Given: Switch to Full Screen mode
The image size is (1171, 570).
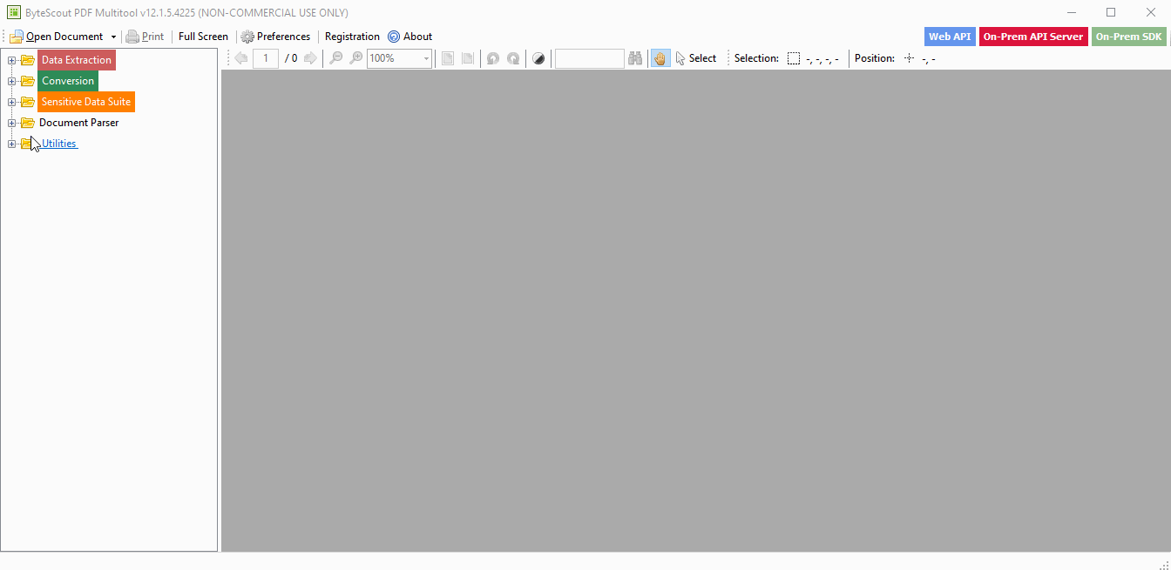Looking at the screenshot, I should pyautogui.click(x=203, y=37).
